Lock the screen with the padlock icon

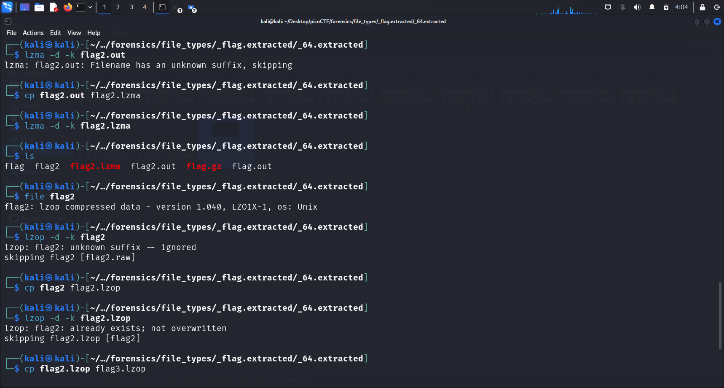[703, 7]
